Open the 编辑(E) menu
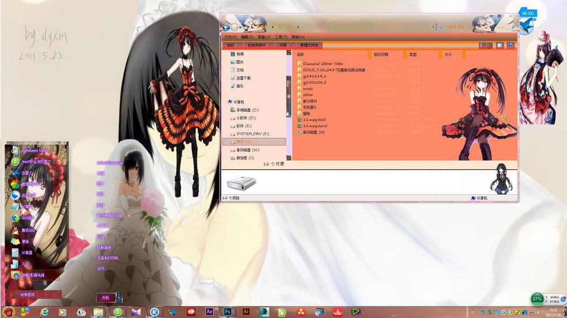Viewport: 567px width, 318px height. (x=247, y=37)
